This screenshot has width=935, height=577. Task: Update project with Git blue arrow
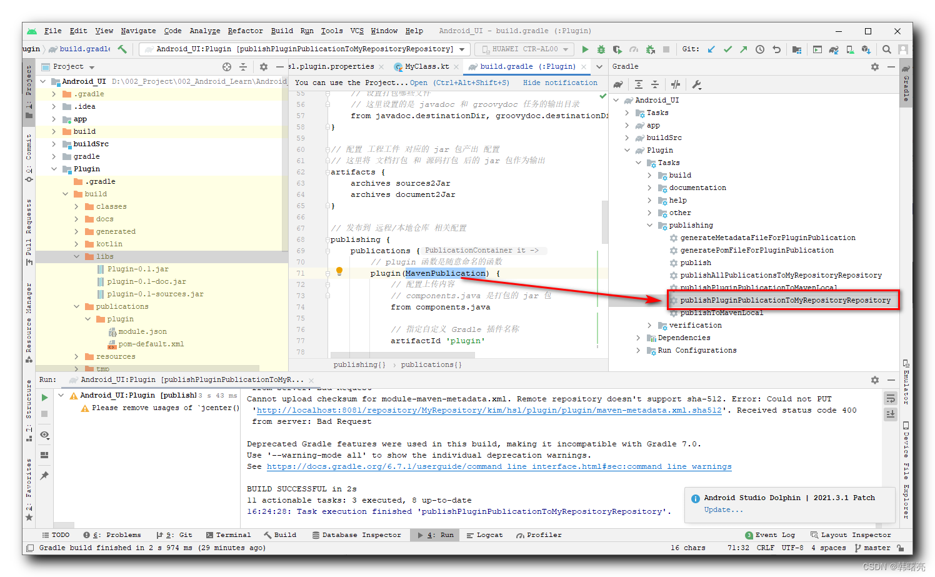[x=711, y=49]
